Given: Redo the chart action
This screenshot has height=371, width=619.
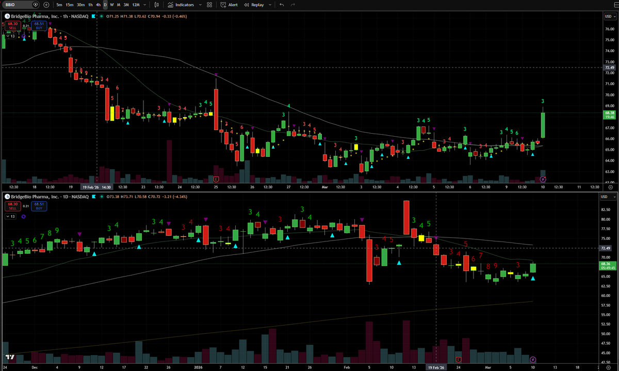Looking at the screenshot, I should [293, 5].
